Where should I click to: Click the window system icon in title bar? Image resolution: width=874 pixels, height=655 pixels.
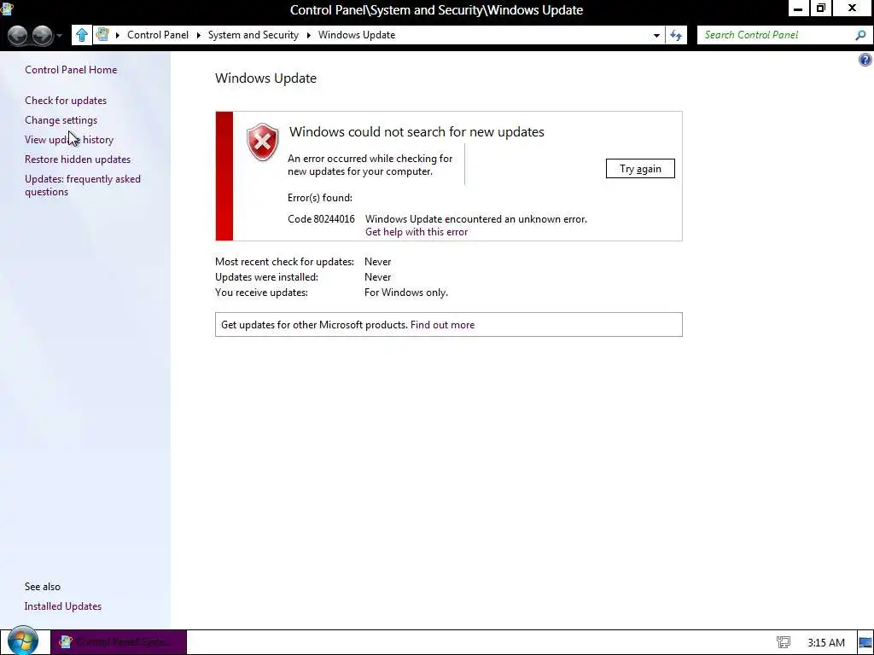[7, 9]
